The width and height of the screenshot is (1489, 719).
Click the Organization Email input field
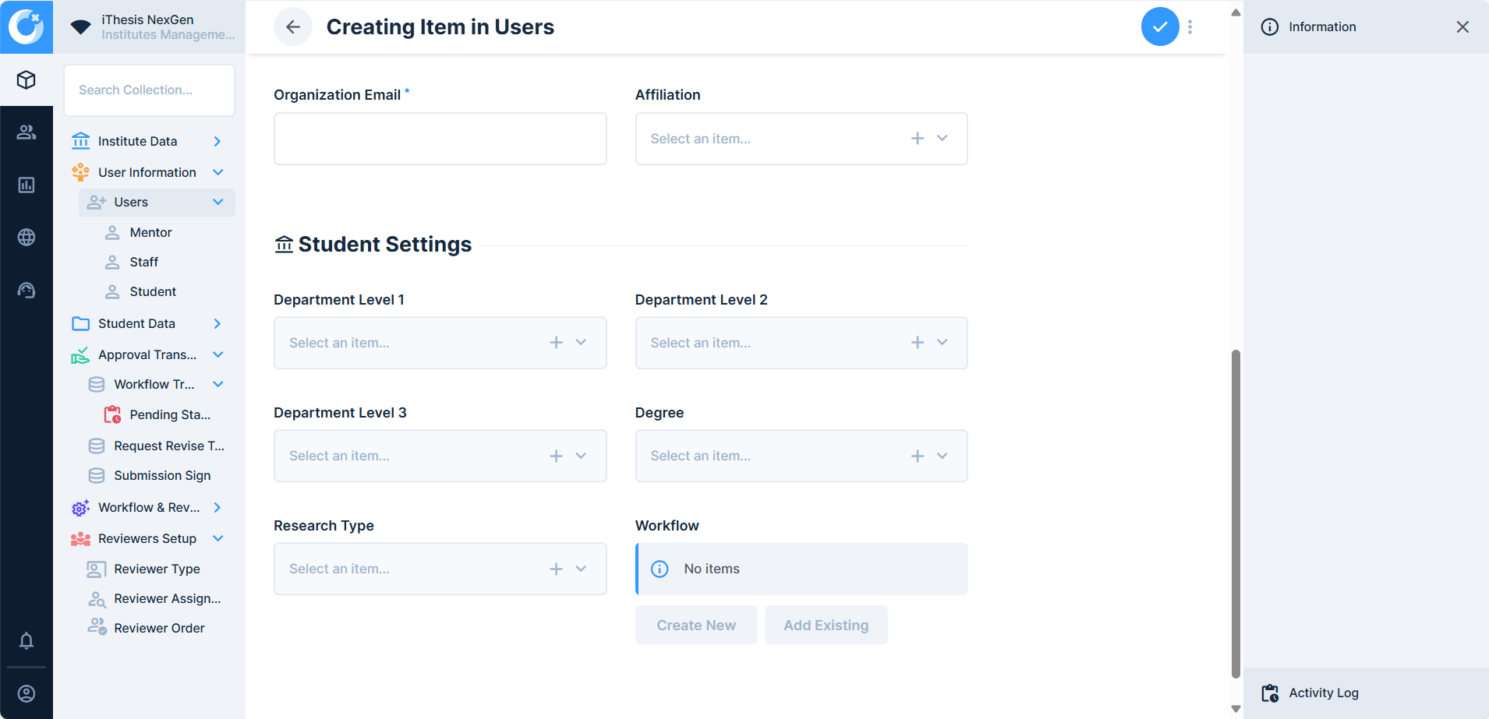pos(440,139)
